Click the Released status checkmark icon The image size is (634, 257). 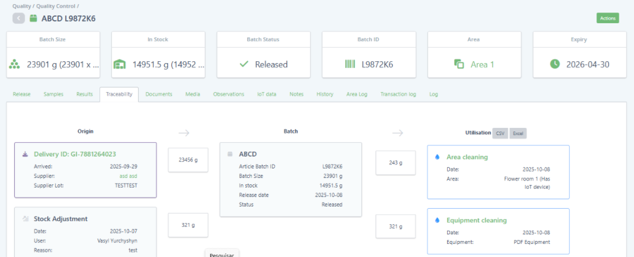(x=243, y=64)
